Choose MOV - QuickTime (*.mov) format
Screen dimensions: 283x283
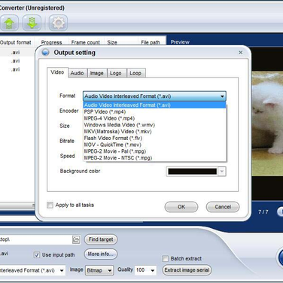[154, 145]
